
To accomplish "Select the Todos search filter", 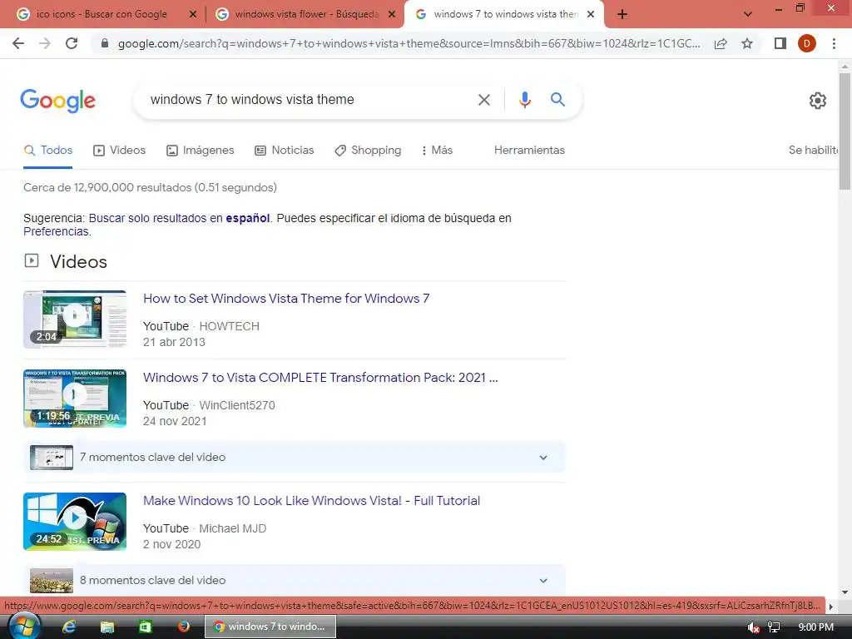I will [48, 150].
